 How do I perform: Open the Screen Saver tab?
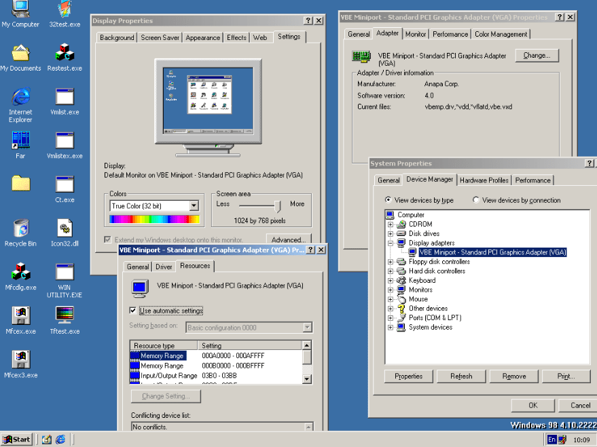tap(160, 37)
